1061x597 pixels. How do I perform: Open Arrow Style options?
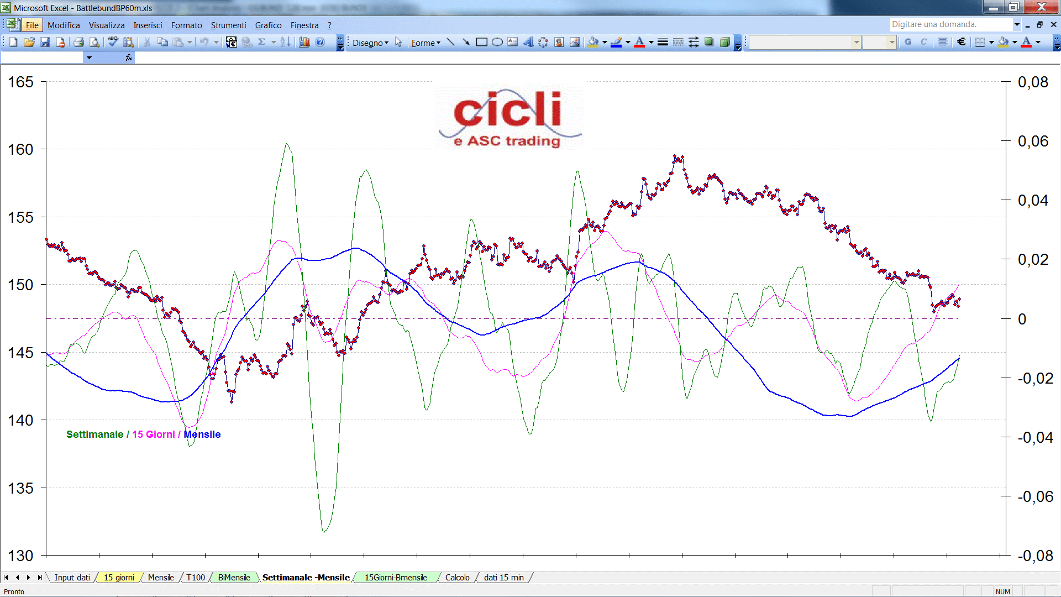pyautogui.click(x=694, y=42)
